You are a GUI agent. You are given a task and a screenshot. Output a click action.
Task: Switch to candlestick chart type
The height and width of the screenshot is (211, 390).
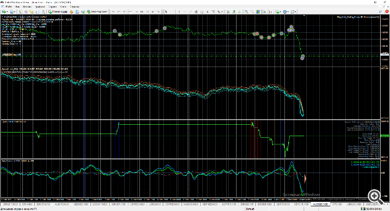tap(234, 11)
